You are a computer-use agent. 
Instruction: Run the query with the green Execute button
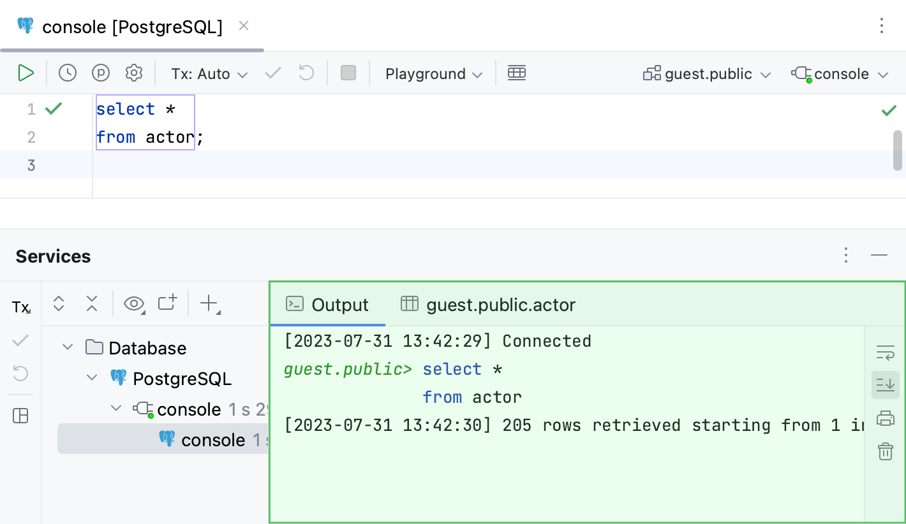tap(26, 73)
